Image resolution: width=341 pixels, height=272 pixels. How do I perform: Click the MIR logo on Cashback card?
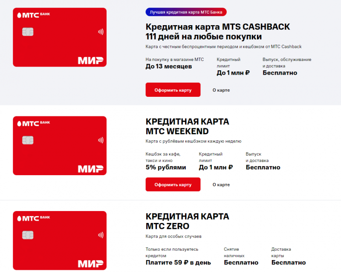coord(90,60)
